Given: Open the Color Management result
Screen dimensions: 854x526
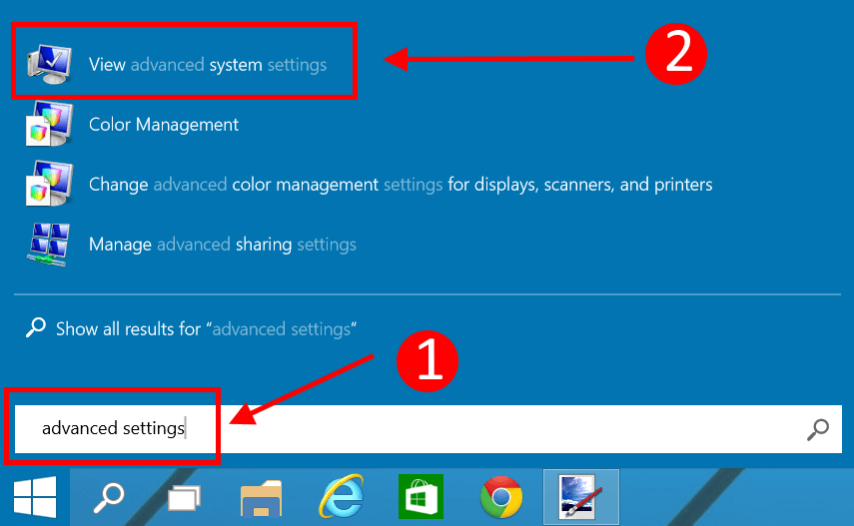Looking at the screenshot, I should click(x=164, y=125).
